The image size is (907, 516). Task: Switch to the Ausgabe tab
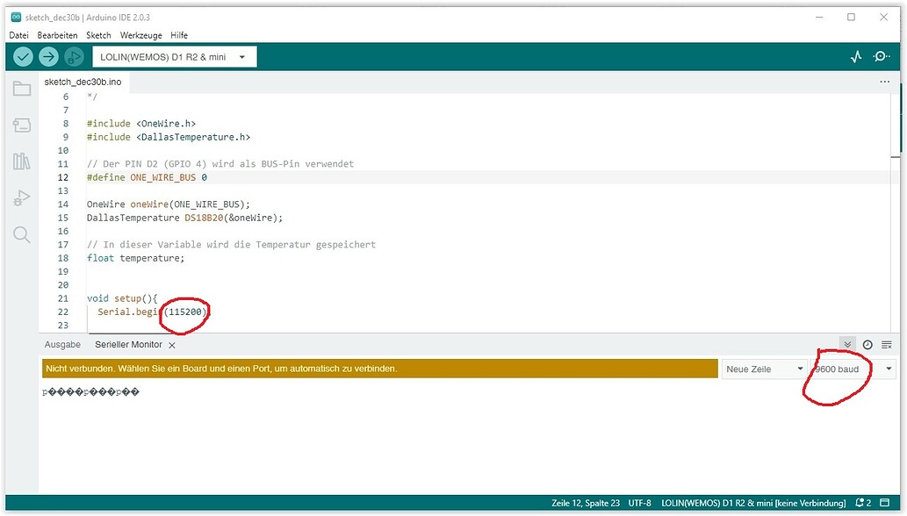point(62,344)
